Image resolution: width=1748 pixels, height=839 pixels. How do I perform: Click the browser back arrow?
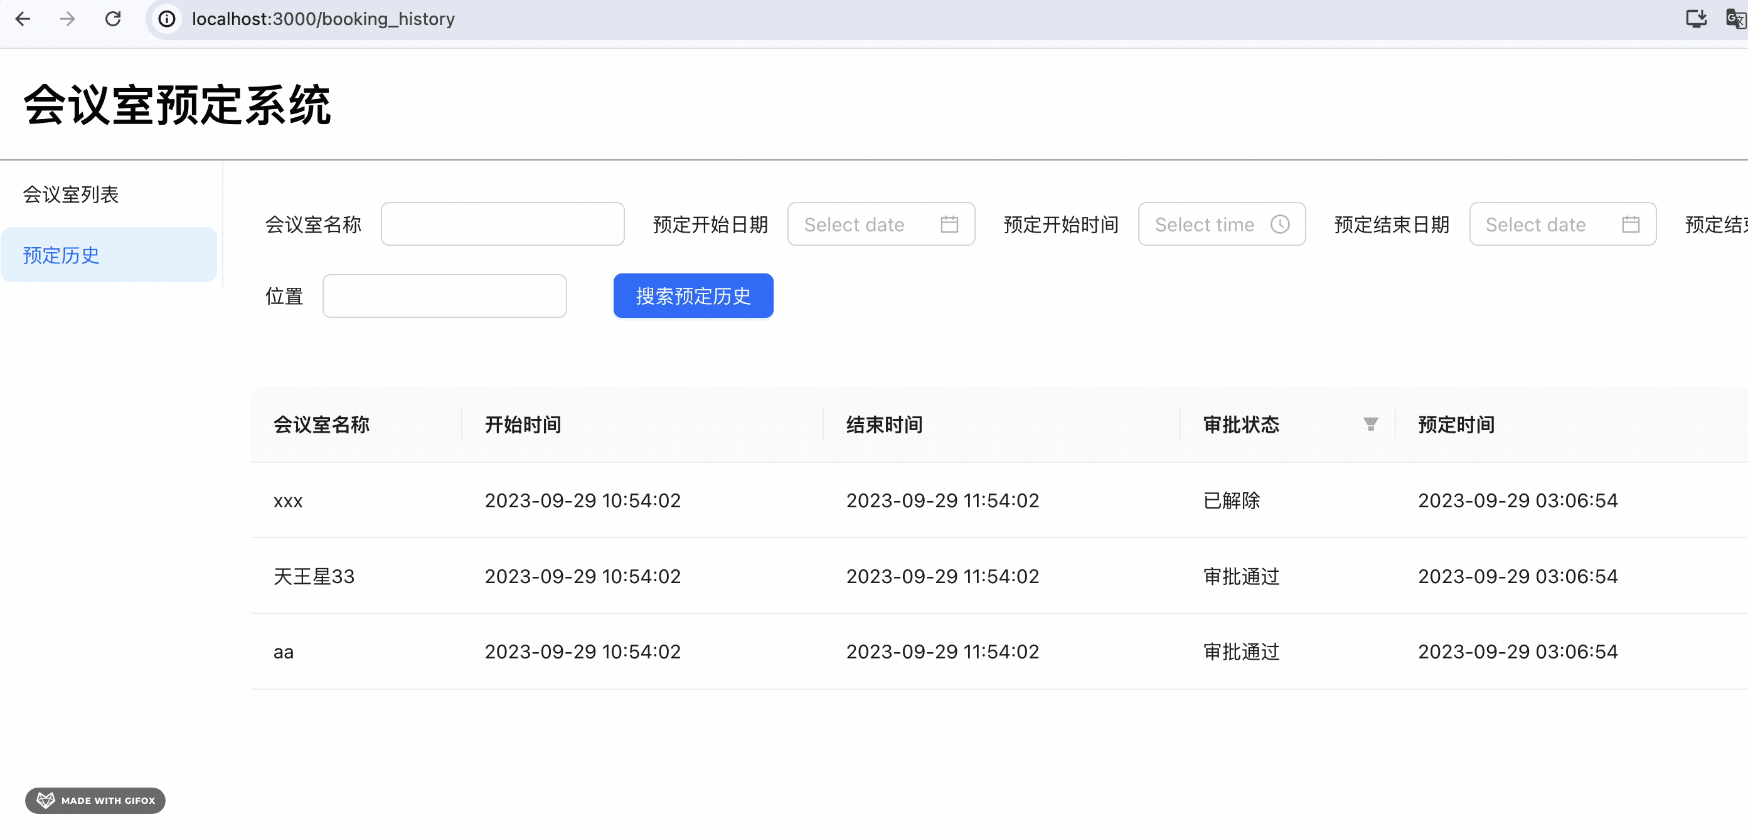point(23,19)
